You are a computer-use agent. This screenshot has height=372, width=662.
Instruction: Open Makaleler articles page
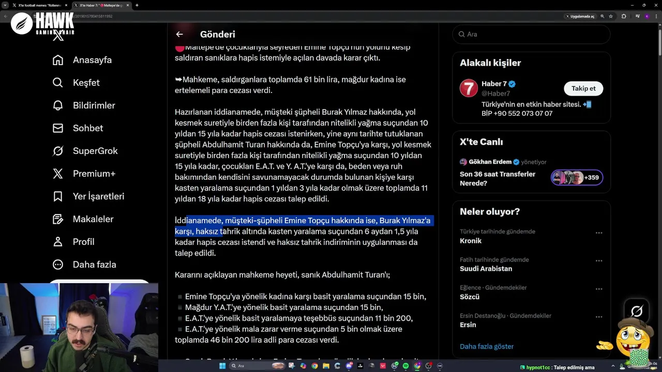tap(83, 219)
